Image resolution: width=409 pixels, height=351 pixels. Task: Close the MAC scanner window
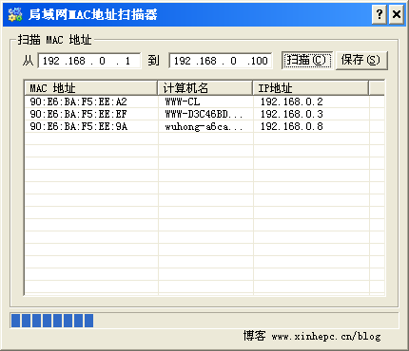click(x=397, y=14)
